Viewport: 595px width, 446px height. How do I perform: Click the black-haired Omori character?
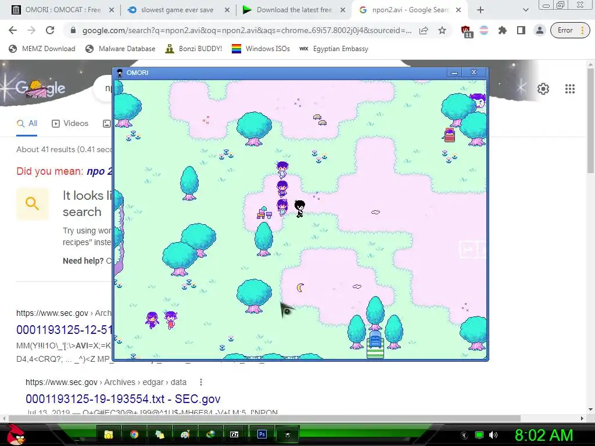pyautogui.click(x=299, y=209)
